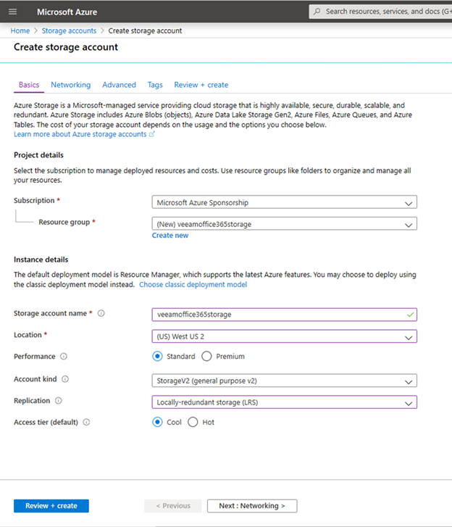Click the Replication info icon
Image resolution: width=452 pixels, height=527 pixels.
coord(59,401)
